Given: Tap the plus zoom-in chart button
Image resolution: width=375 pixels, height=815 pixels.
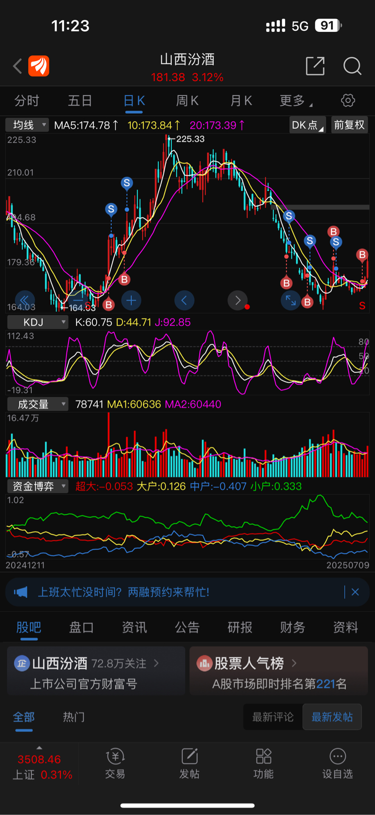Looking at the screenshot, I should point(131,300).
